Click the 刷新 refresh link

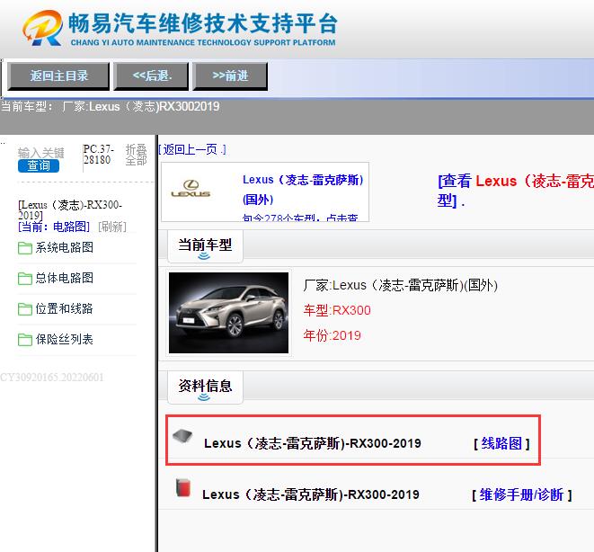coord(112,227)
